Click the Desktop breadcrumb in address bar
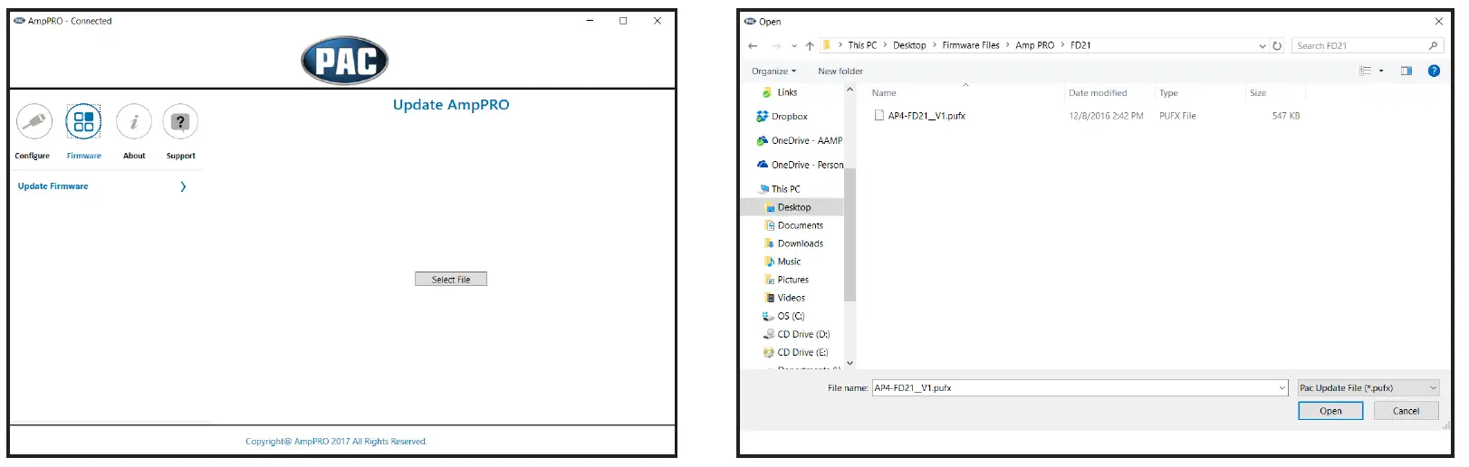The width and height of the screenshot is (1469, 467). pyautogui.click(x=909, y=45)
